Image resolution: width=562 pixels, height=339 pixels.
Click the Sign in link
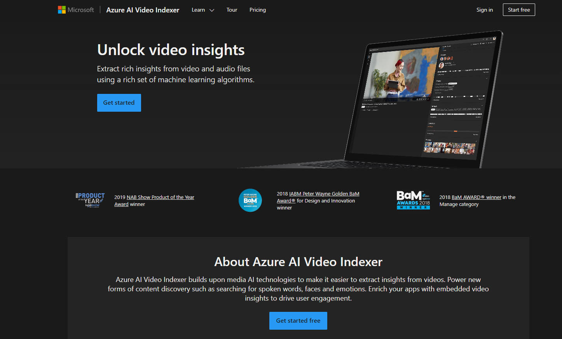484,10
